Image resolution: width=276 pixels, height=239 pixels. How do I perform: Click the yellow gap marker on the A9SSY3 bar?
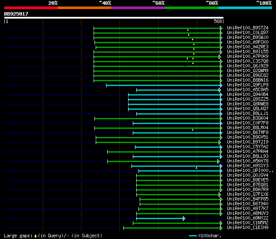click(x=197, y=168)
